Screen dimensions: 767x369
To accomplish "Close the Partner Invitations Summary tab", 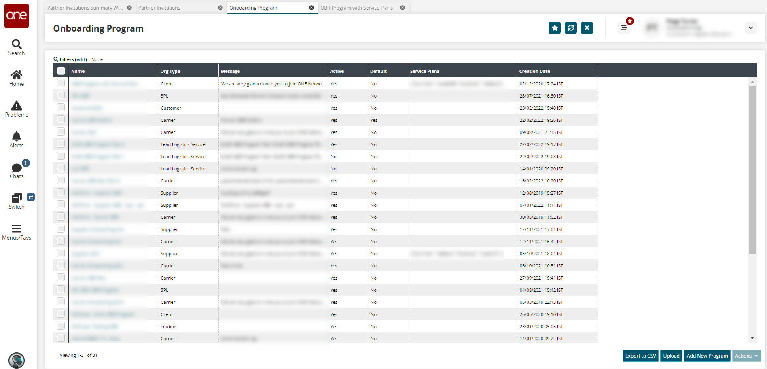I will (x=129, y=8).
